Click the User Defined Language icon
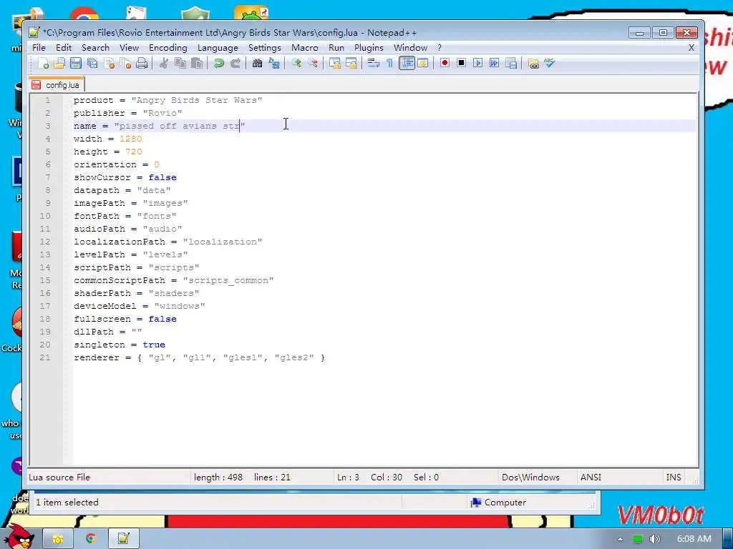This screenshot has height=549, width=733. tap(423, 63)
